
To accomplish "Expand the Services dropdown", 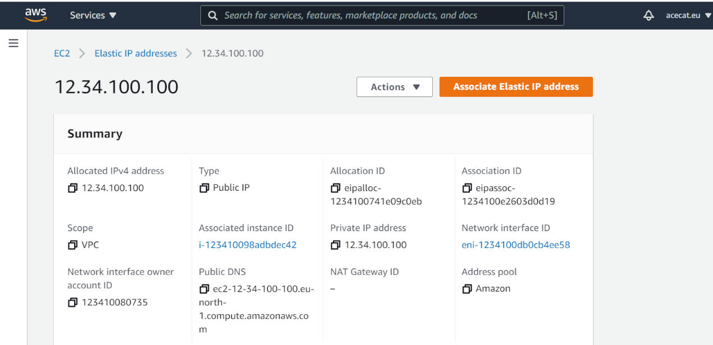I will [93, 15].
